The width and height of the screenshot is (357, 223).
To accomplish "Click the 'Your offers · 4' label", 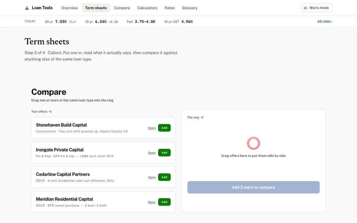I will 41,111.
